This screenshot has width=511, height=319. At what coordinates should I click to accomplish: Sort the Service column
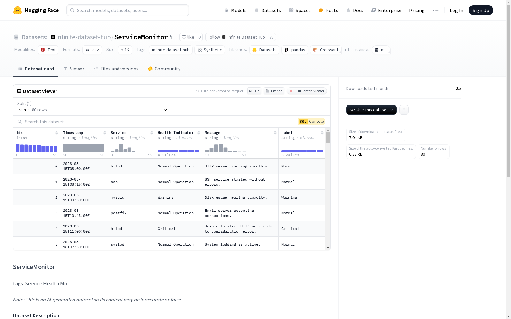point(152,133)
